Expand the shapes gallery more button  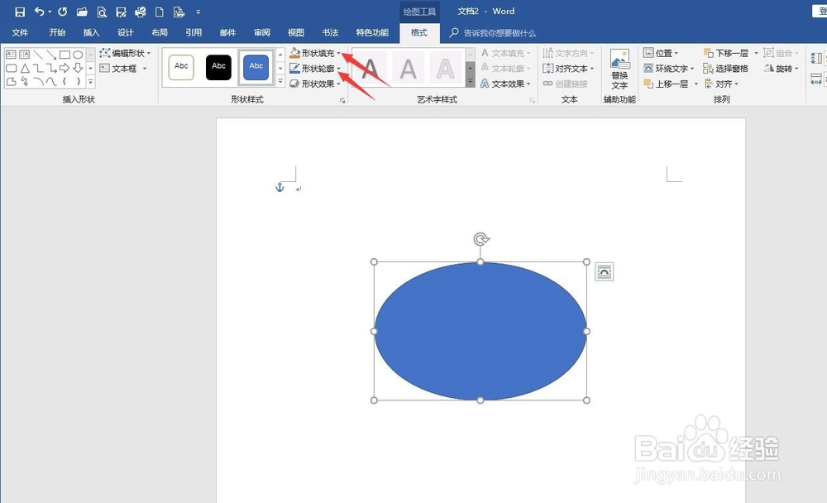tap(91, 82)
